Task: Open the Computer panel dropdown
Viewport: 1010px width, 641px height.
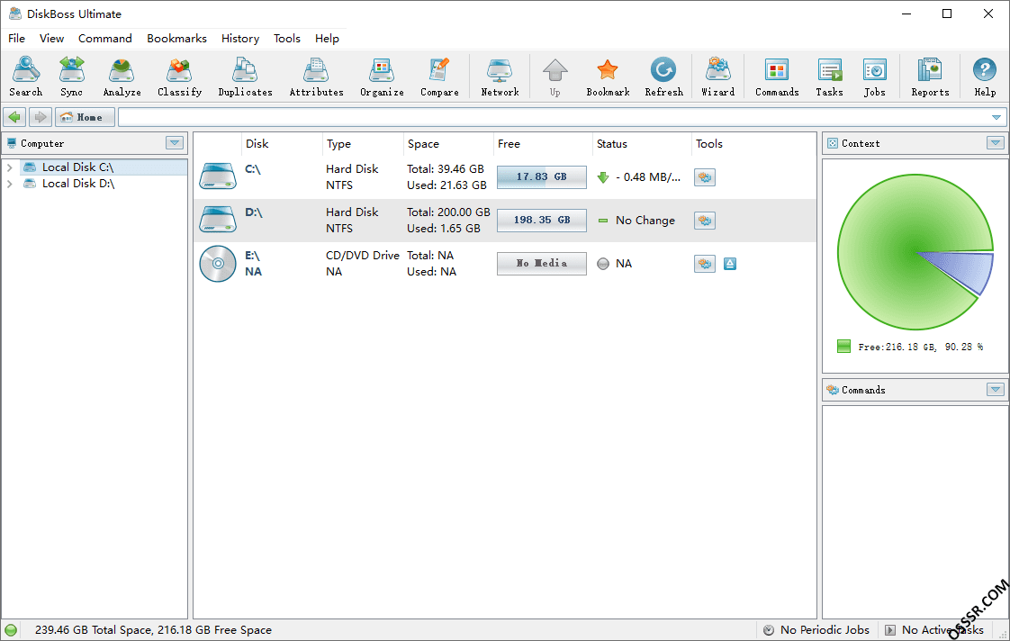Action: point(175,143)
